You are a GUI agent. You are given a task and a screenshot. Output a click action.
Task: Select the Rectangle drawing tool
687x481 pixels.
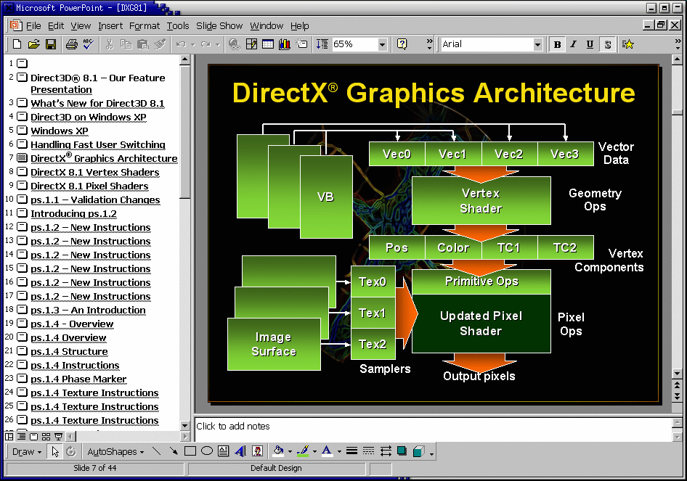point(190,451)
